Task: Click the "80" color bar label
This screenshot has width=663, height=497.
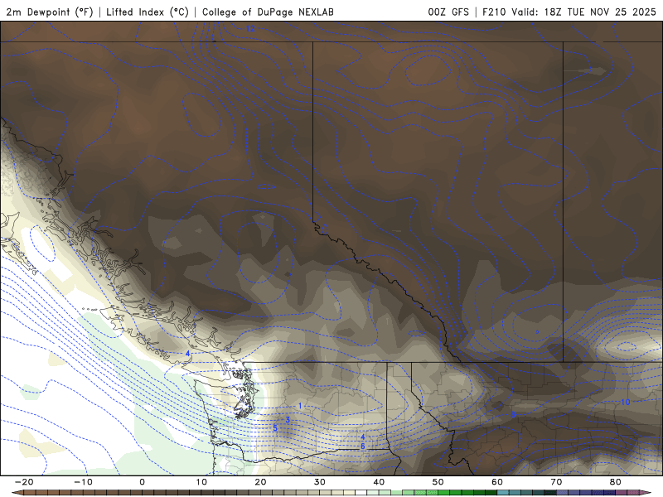Action: pos(616,482)
